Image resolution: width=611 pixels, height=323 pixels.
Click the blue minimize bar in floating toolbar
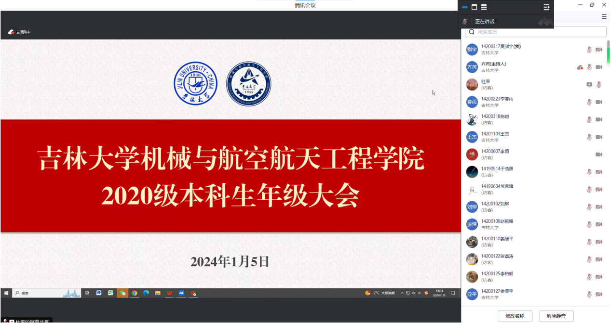[x=465, y=7]
